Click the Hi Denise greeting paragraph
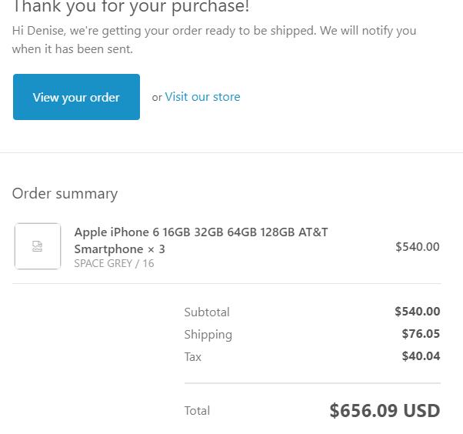This screenshot has height=434, width=463. pos(214,40)
